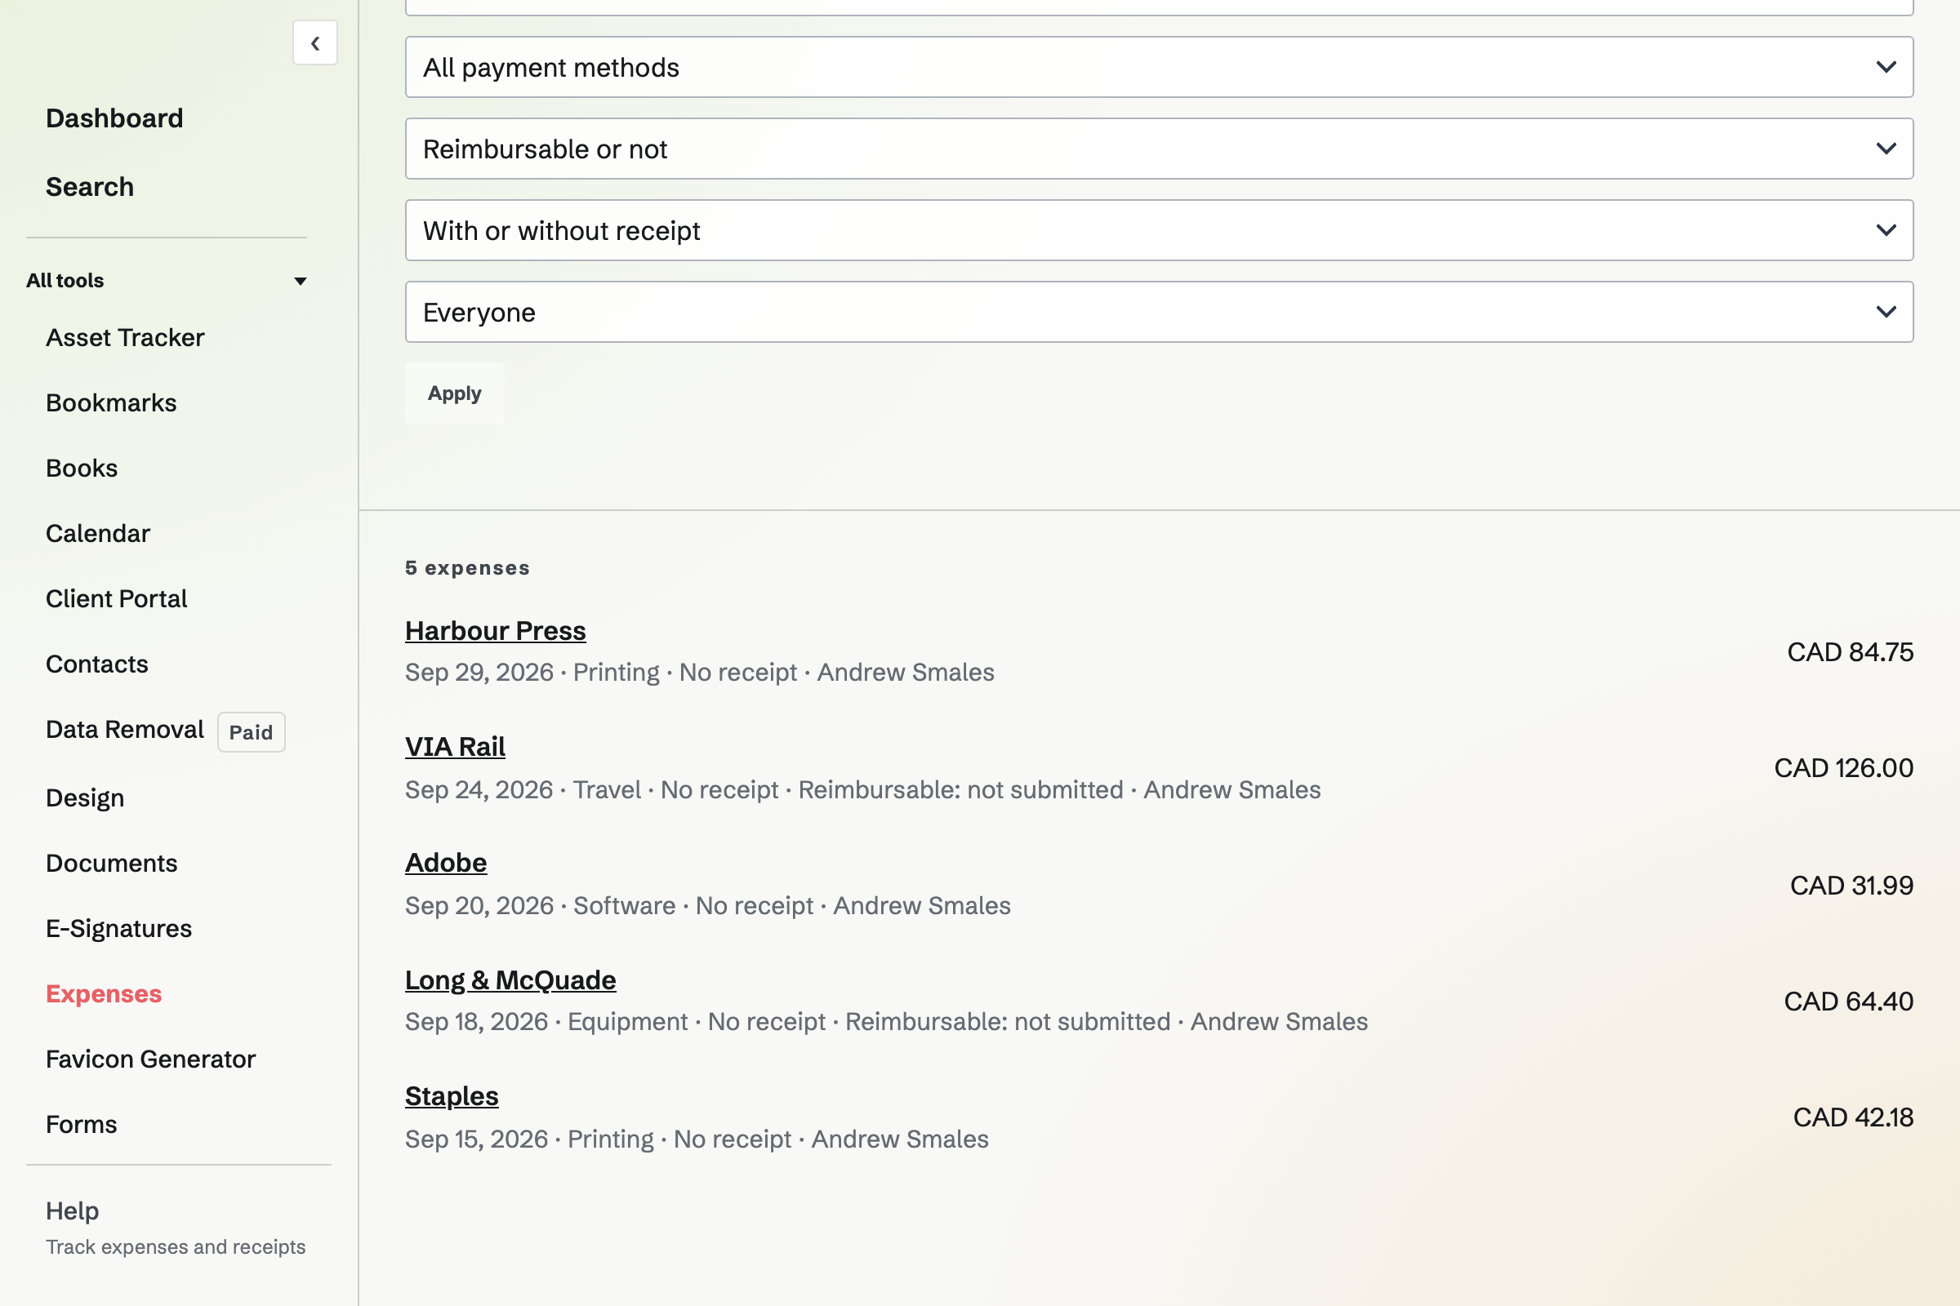Open E-Signatures tool
This screenshot has height=1306, width=1960.
tap(118, 929)
